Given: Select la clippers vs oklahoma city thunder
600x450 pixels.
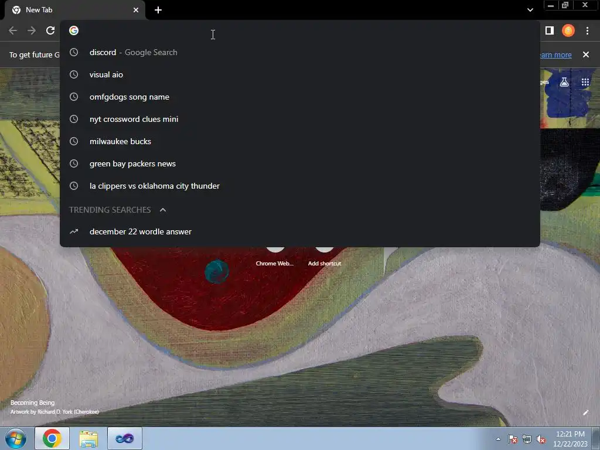Looking at the screenshot, I should click(x=300, y=186).
